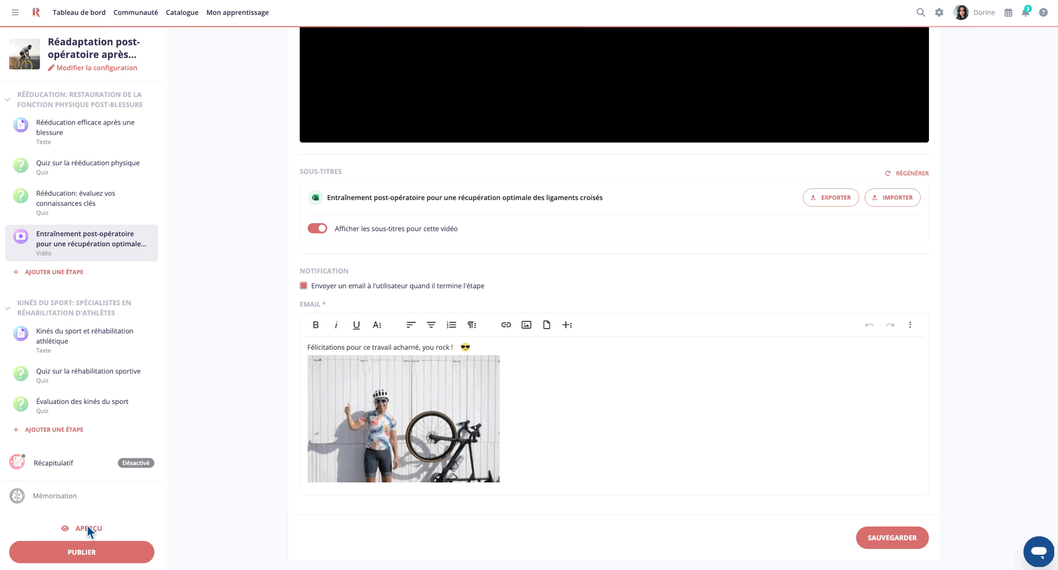Go to 'Tableau de bord'
Viewport: 1058px width, 570px height.
pos(79,12)
